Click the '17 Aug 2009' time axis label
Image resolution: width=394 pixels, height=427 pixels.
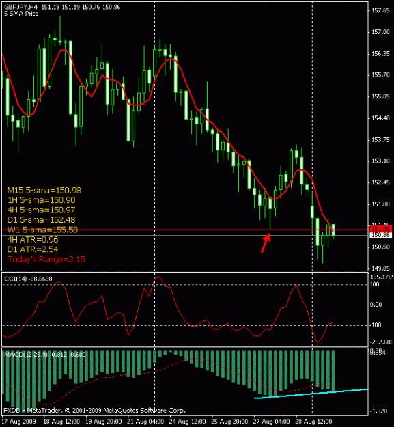pyautogui.click(x=19, y=422)
